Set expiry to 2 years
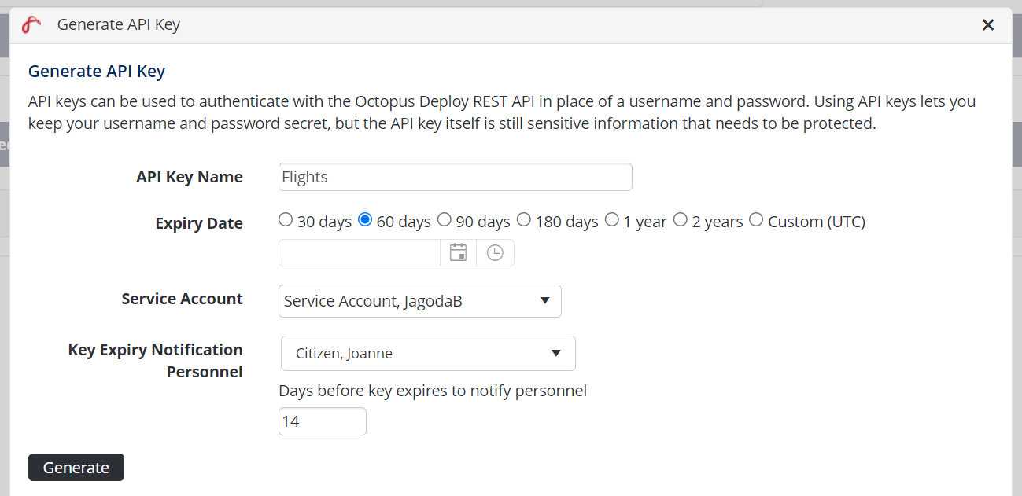 [681, 221]
